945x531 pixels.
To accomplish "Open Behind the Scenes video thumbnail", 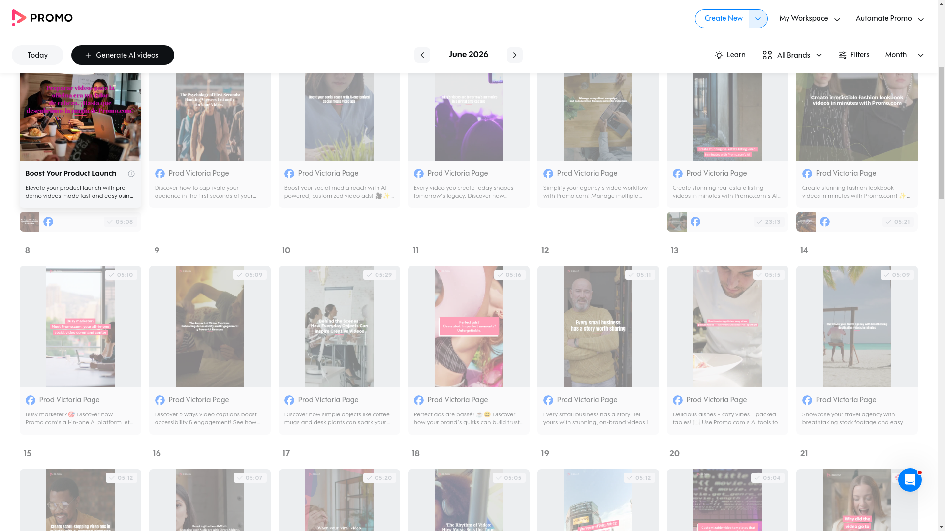I will point(339,327).
